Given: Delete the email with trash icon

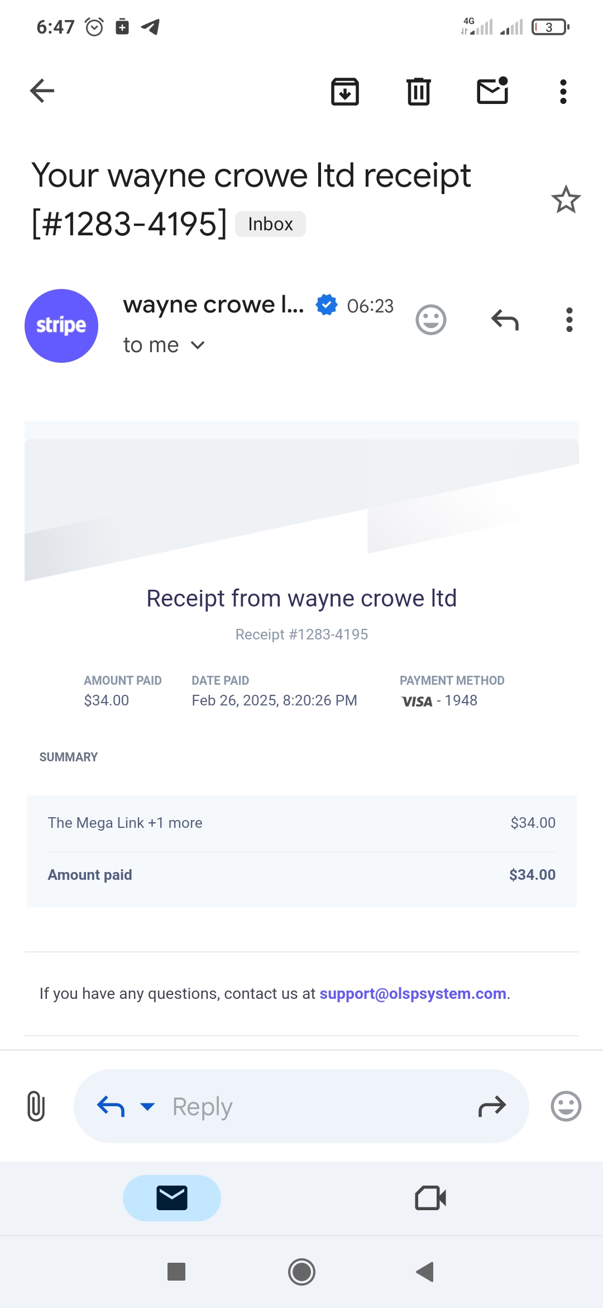Looking at the screenshot, I should 418,92.
